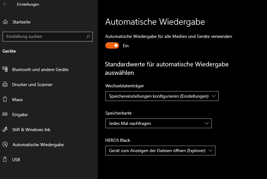The image size is (267, 179).
Task: Click the Eingabe keyboard icon
Action: (5, 115)
